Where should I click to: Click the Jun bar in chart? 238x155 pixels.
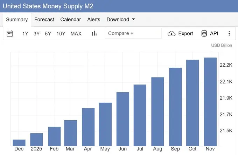(x=123, y=119)
